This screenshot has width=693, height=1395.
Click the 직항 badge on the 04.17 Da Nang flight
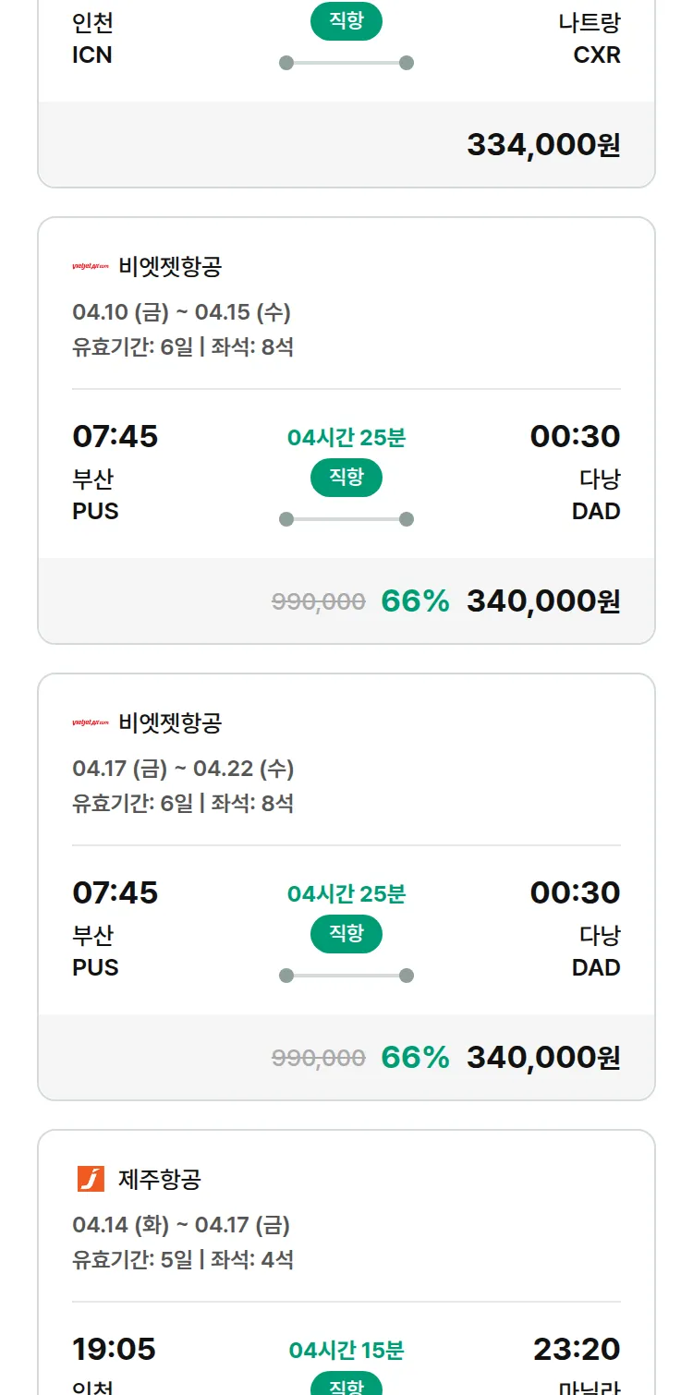(346, 934)
